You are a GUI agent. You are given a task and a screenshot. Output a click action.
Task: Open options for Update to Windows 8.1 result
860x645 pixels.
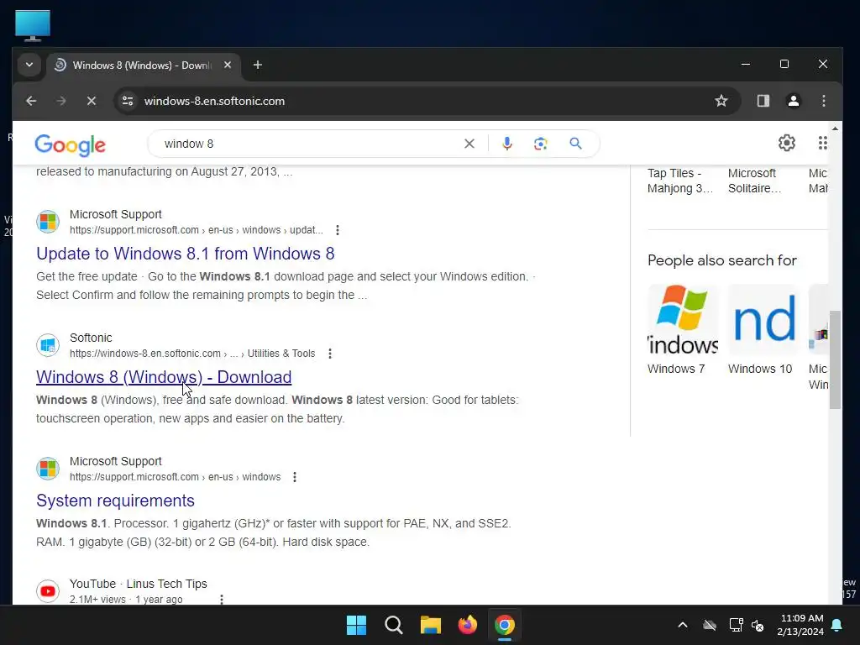pos(338,230)
